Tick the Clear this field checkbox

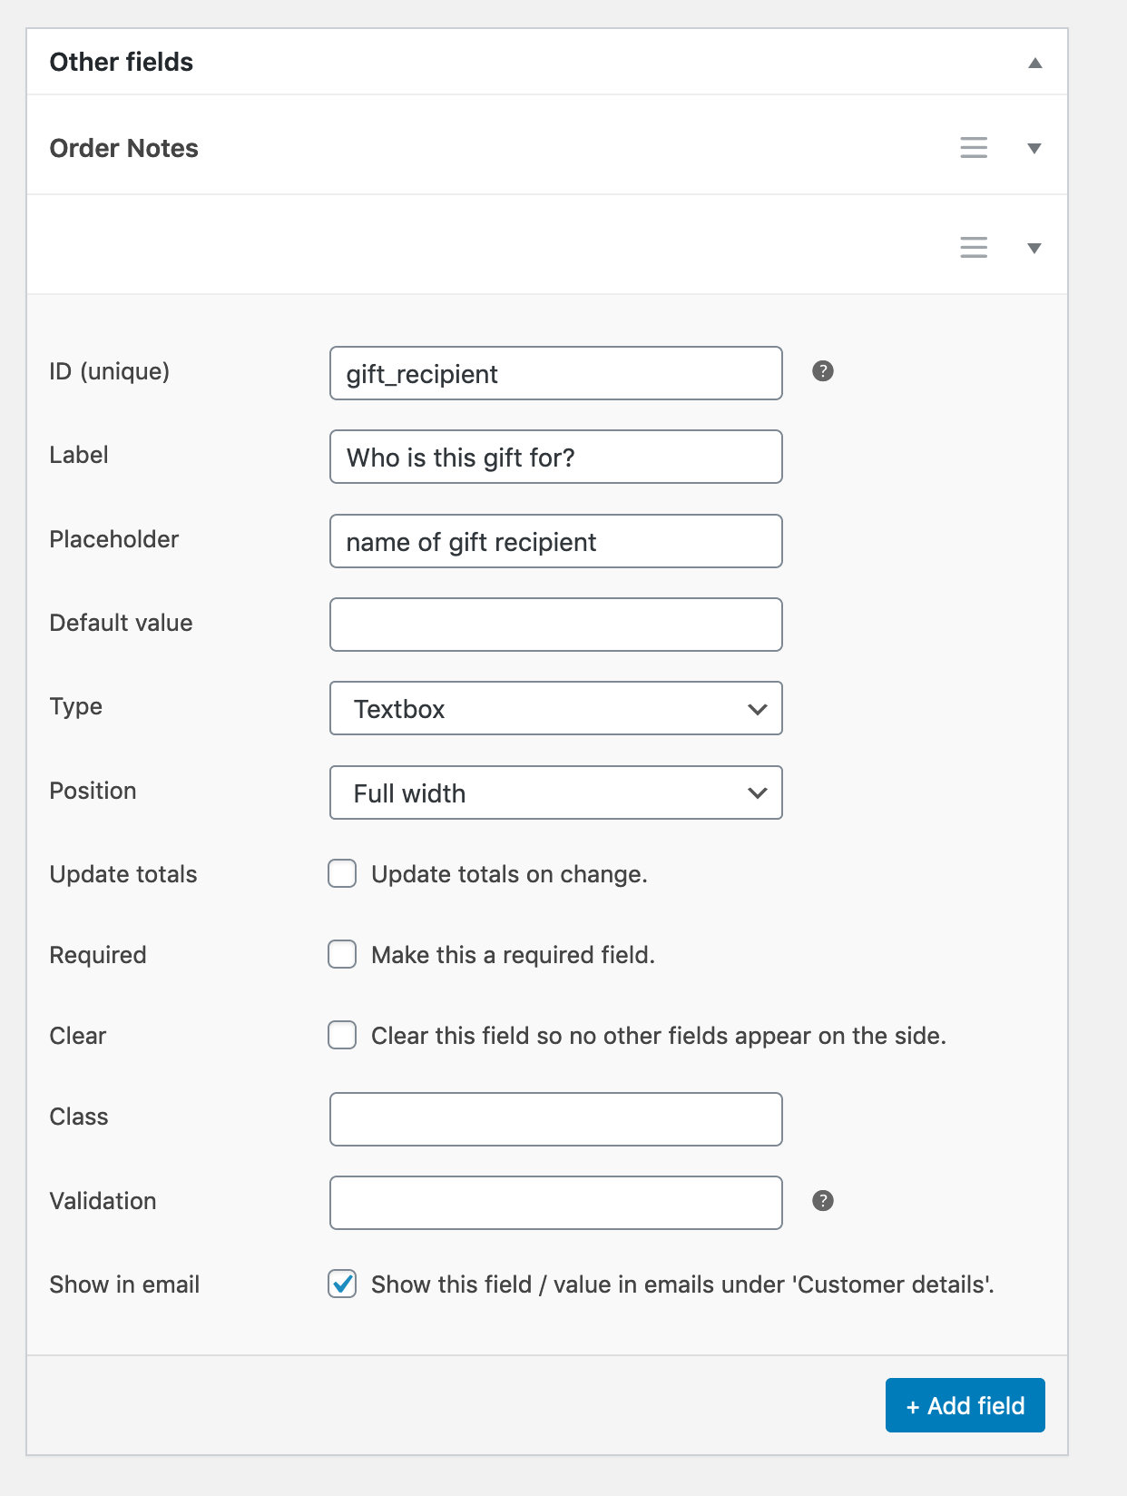click(342, 1036)
